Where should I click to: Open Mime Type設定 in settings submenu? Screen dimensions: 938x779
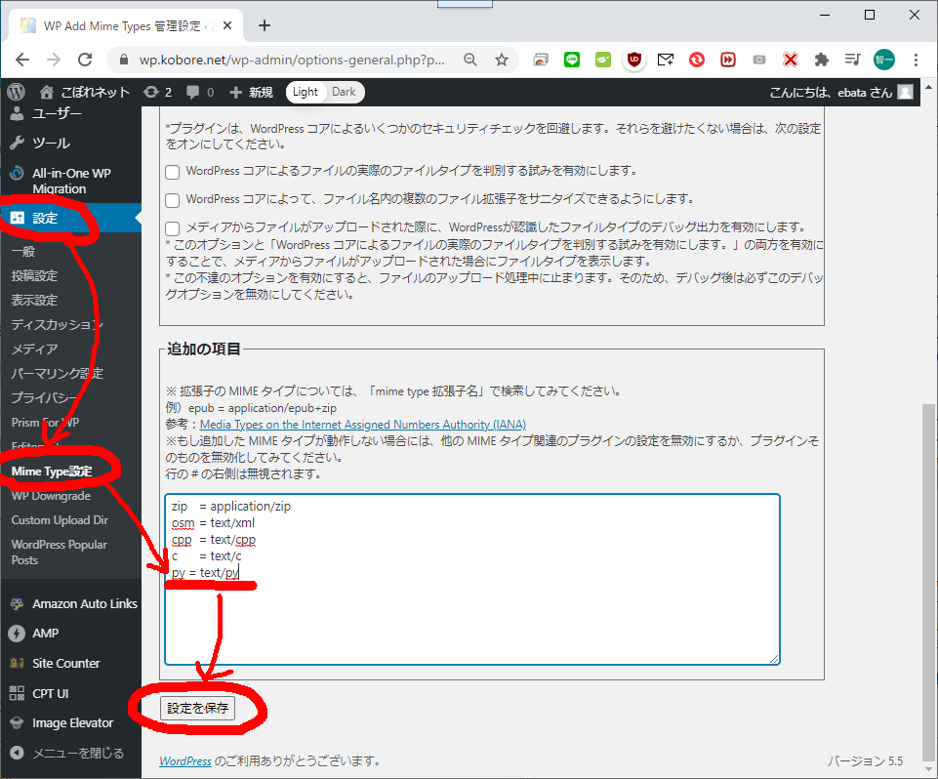point(52,471)
